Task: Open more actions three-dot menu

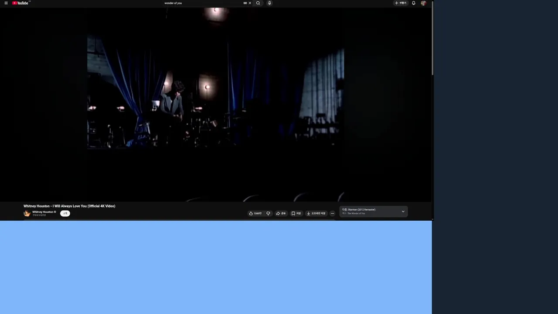Action: point(332,213)
